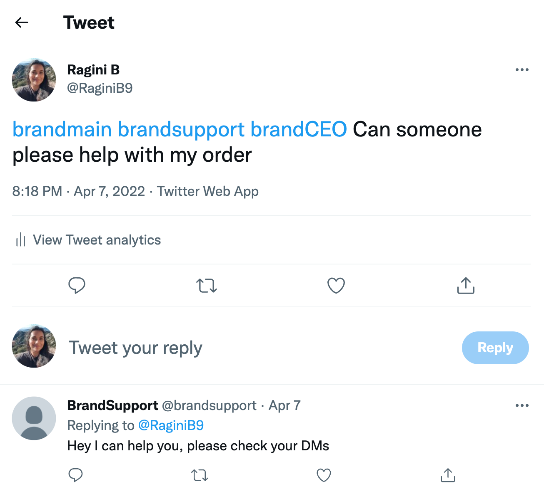Retweet Ragini B's main tweet
Screen dimensions: 544x494
207,286
